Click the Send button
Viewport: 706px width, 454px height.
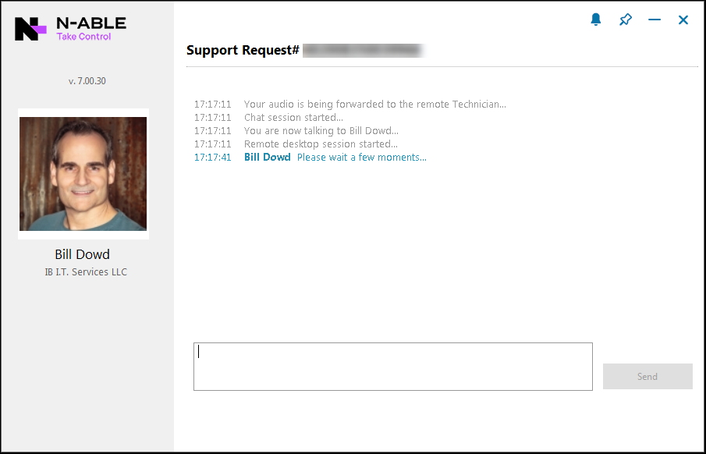pos(647,376)
